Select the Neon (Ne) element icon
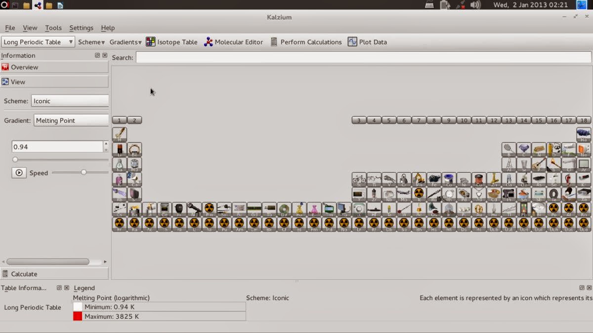 click(x=584, y=149)
